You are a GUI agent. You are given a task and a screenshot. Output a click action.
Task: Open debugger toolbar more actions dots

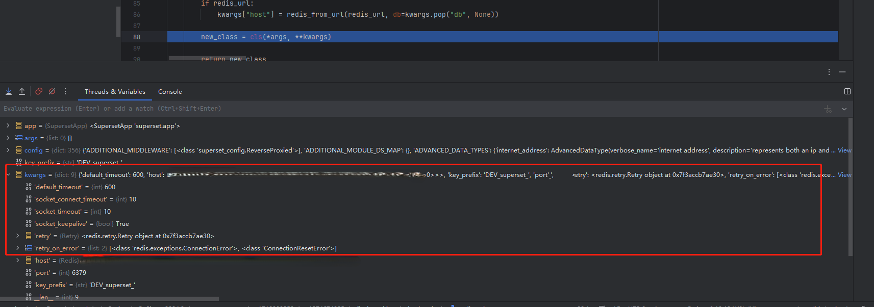[65, 91]
